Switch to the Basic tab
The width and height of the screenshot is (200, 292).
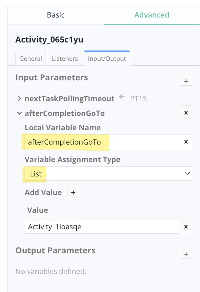coord(56,15)
